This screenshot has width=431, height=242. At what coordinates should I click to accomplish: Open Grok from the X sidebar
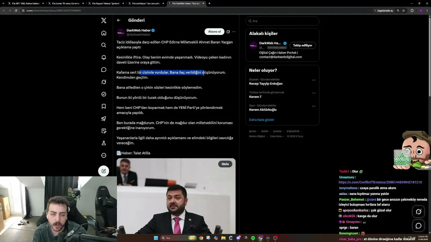104,82
